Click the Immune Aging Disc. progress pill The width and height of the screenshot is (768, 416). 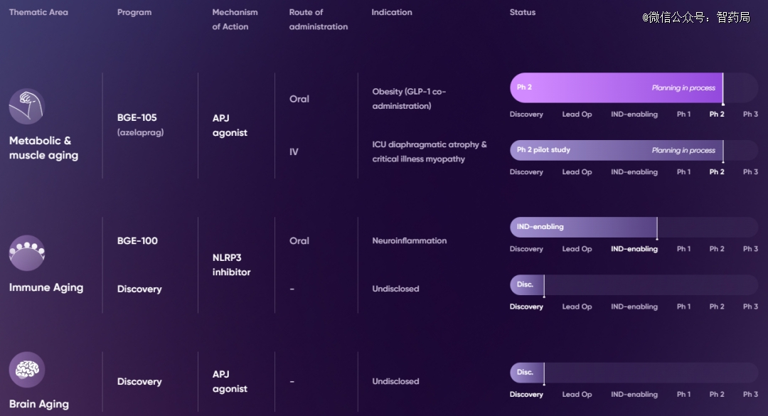tap(527, 284)
